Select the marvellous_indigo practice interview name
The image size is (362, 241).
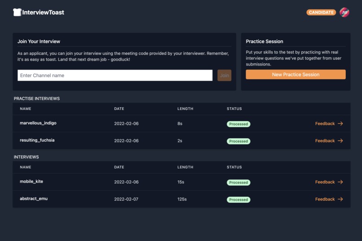pyautogui.click(x=38, y=123)
